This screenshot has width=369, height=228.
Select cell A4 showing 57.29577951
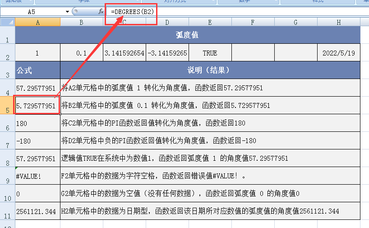[x=37, y=88]
